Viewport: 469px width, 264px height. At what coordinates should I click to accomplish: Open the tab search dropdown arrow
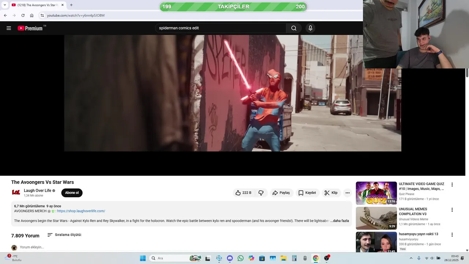coord(4,5)
